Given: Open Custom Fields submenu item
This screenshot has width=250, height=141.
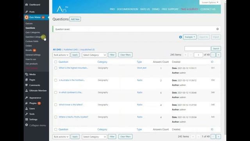Looking at the screenshot, I should pos(32,41).
